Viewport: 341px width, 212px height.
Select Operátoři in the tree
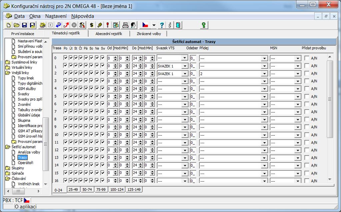[x=25, y=163]
